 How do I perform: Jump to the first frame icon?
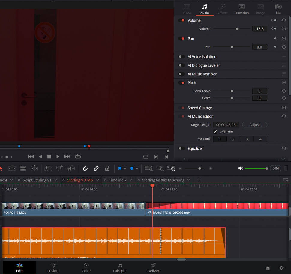click(31, 156)
